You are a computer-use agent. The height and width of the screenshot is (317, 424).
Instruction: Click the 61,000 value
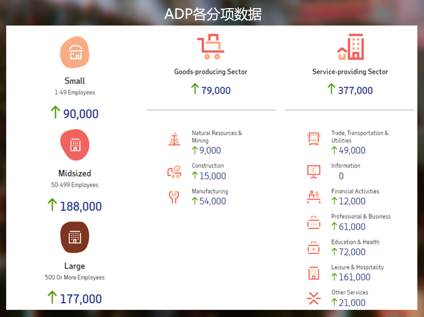pos(352,227)
